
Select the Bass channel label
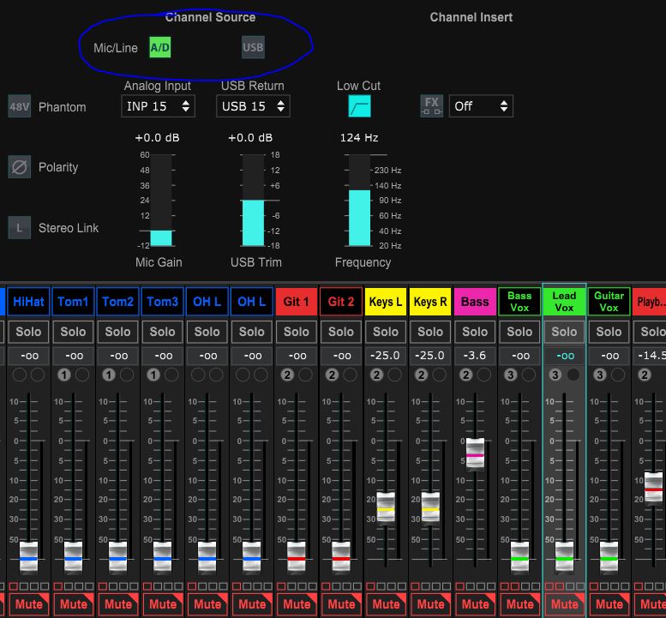pyautogui.click(x=475, y=302)
